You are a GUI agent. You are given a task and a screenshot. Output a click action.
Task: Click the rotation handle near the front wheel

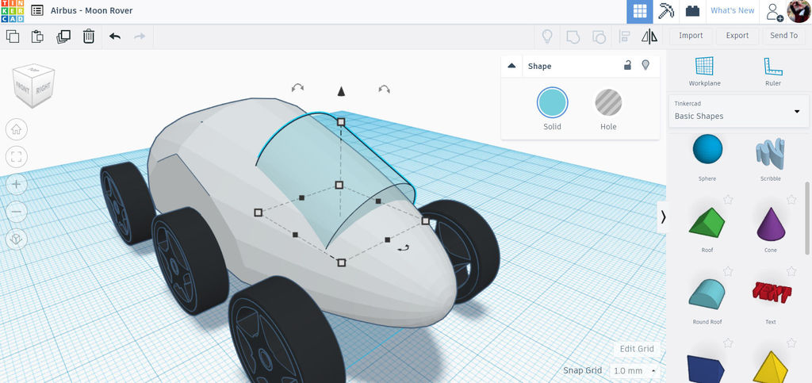pyautogui.click(x=404, y=249)
